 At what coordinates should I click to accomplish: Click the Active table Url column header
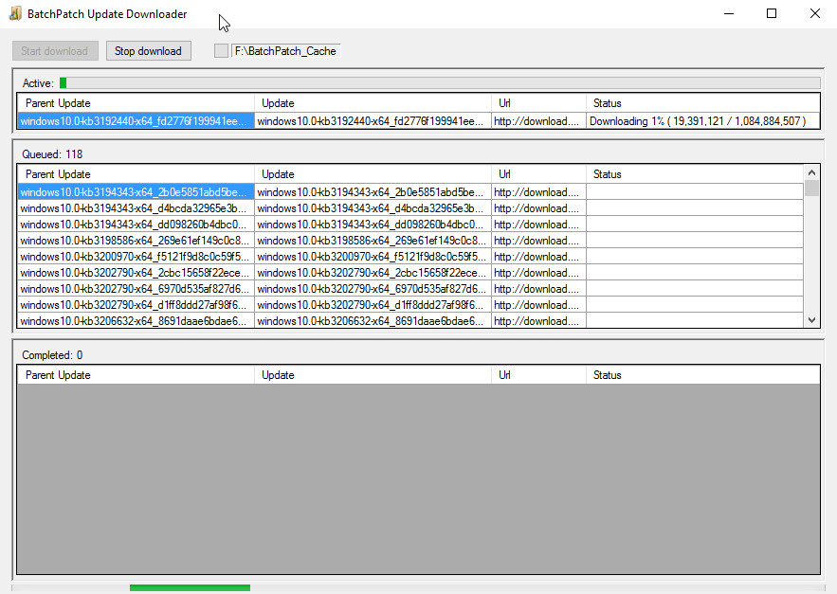pyautogui.click(x=538, y=103)
